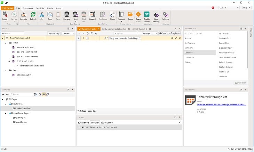Open the Results ribbon tab
254x152 pixels.
[50, 8]
